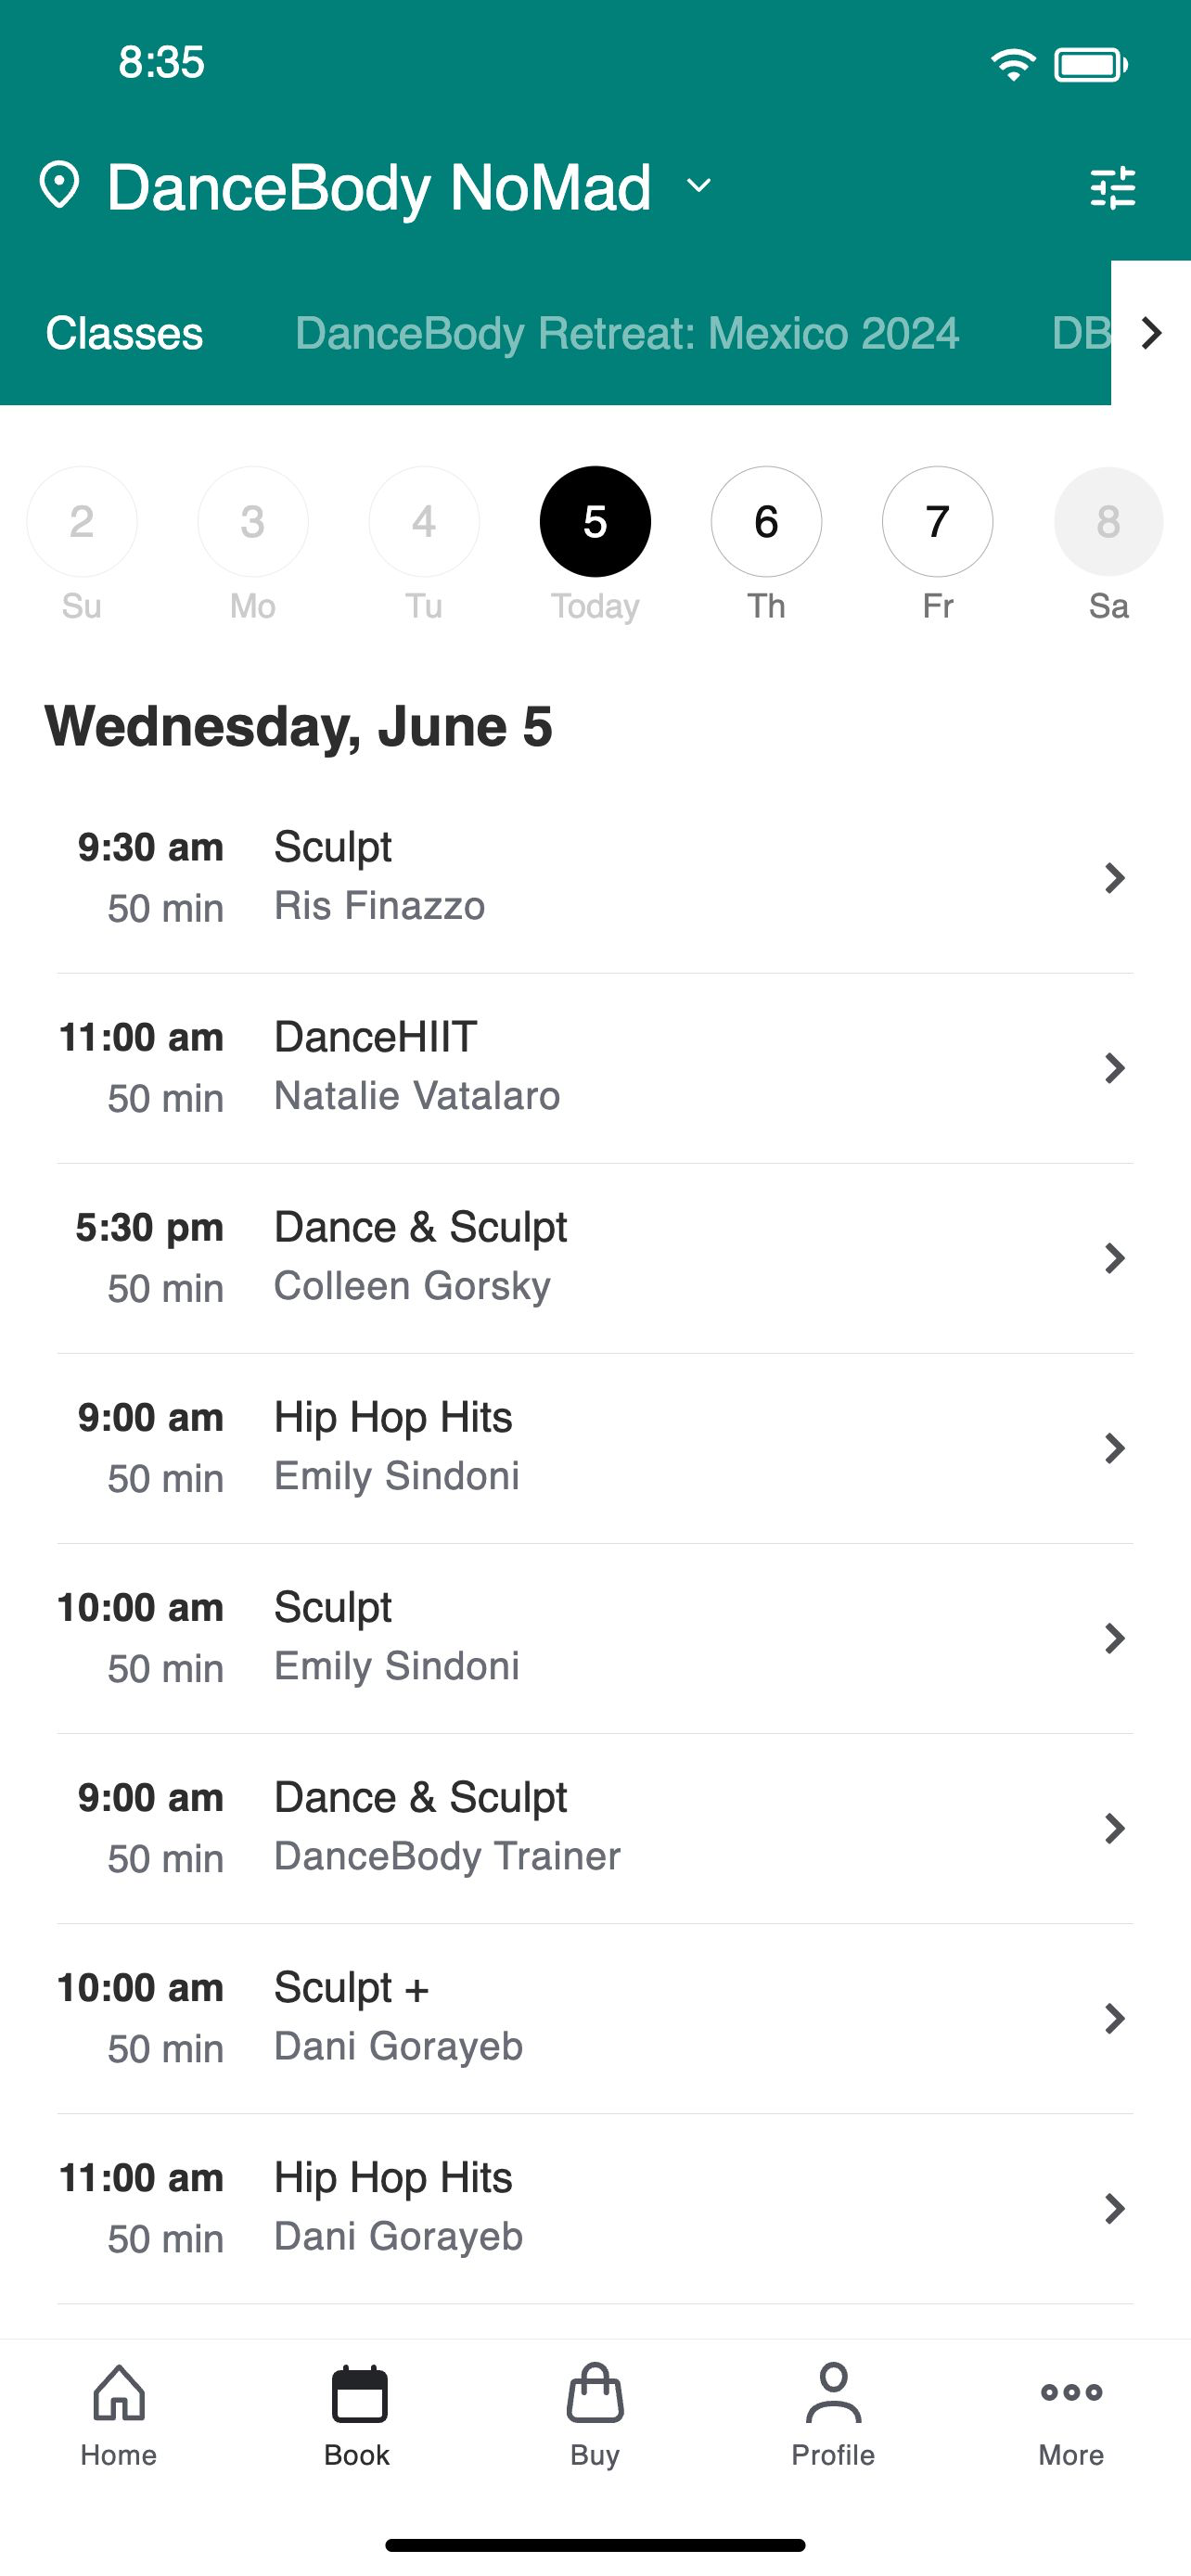Open the Buy shopping bag icon
The image size is (1191, 2576).
pyautogui.click(x=595, y=2393)
